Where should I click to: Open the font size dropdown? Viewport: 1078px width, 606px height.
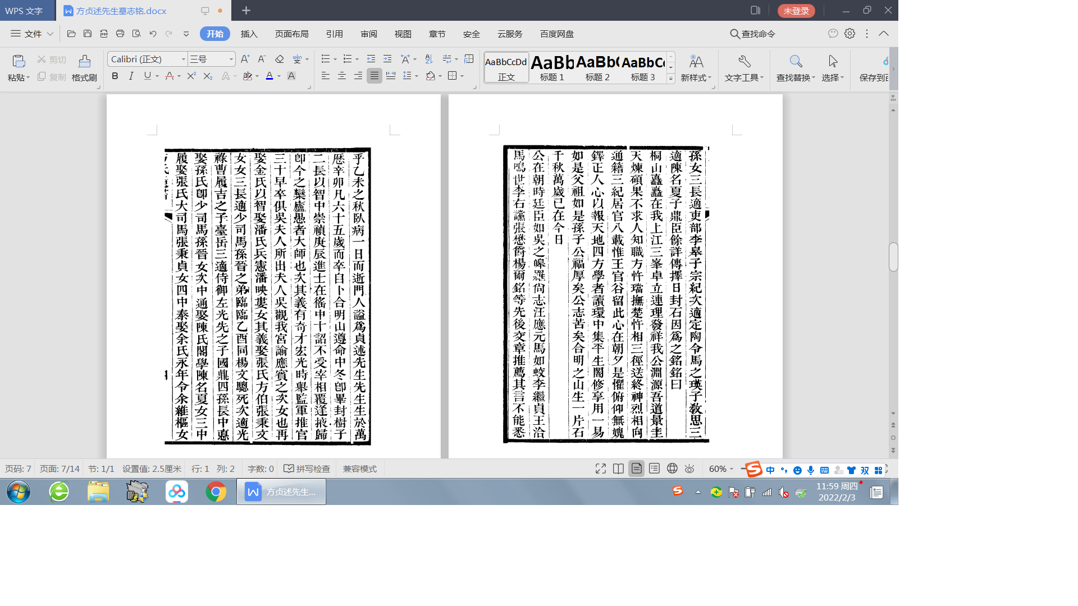[x=231, y=59]
